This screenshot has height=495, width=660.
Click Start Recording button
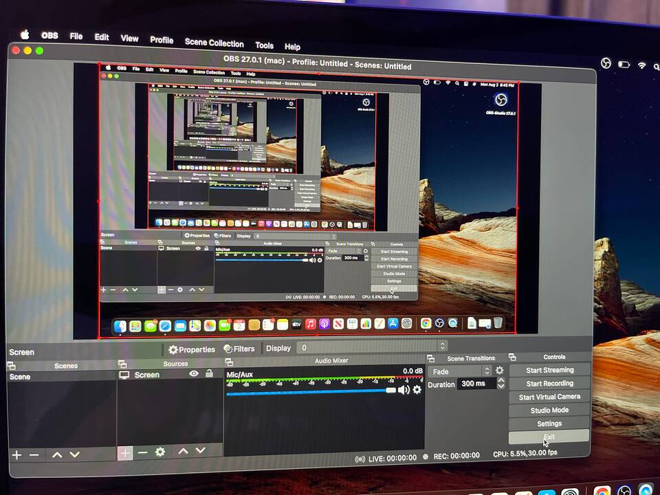pyautogui.click(x=549, y=383)
